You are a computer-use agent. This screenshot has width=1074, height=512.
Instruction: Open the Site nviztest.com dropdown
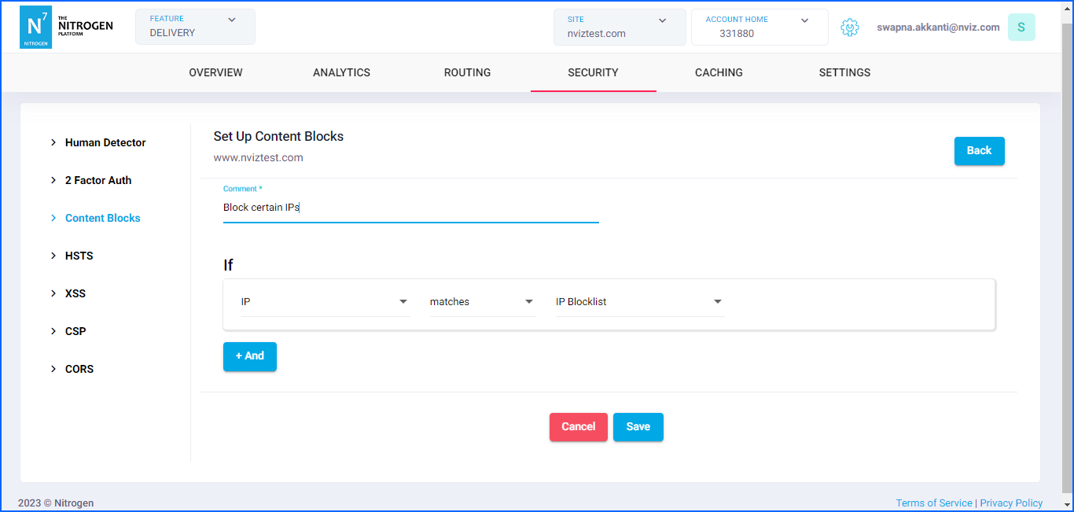tap(619, 27)
